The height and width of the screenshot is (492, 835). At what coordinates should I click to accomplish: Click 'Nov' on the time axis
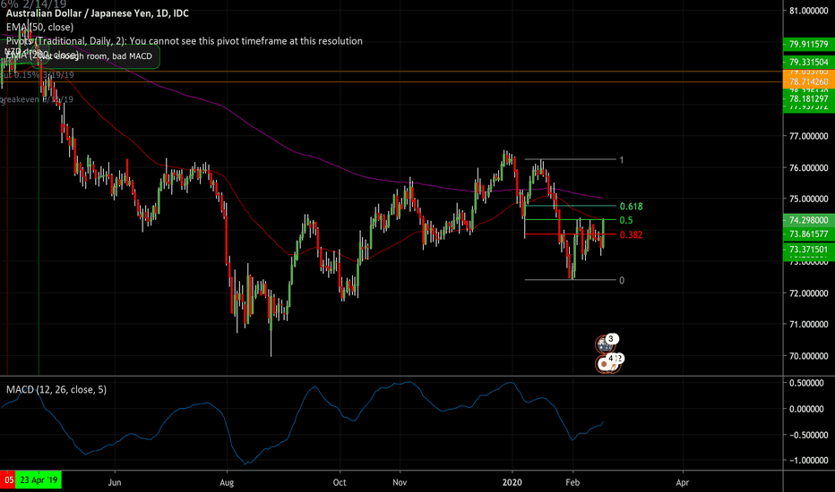[400, 482]
